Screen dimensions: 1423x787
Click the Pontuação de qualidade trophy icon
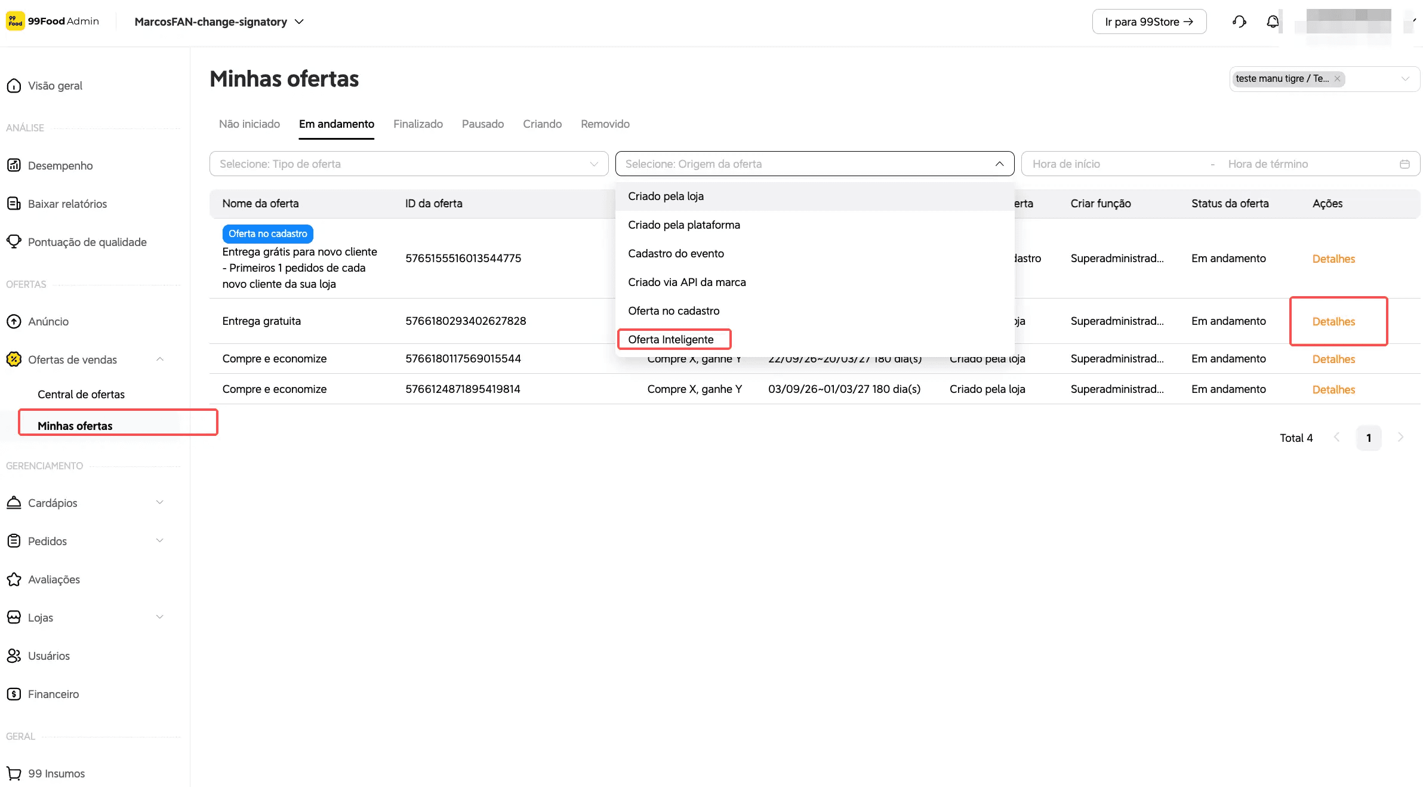(14, 242)
